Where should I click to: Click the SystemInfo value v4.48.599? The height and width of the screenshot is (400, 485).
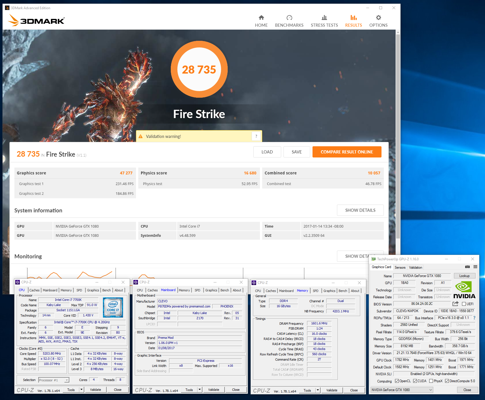187,235
